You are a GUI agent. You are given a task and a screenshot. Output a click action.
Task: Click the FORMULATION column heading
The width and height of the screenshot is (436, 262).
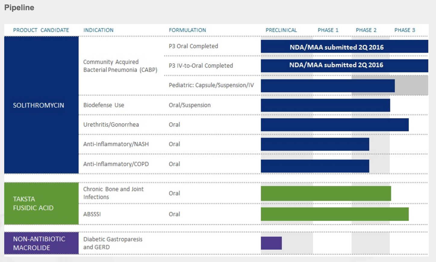coord(187,30)
